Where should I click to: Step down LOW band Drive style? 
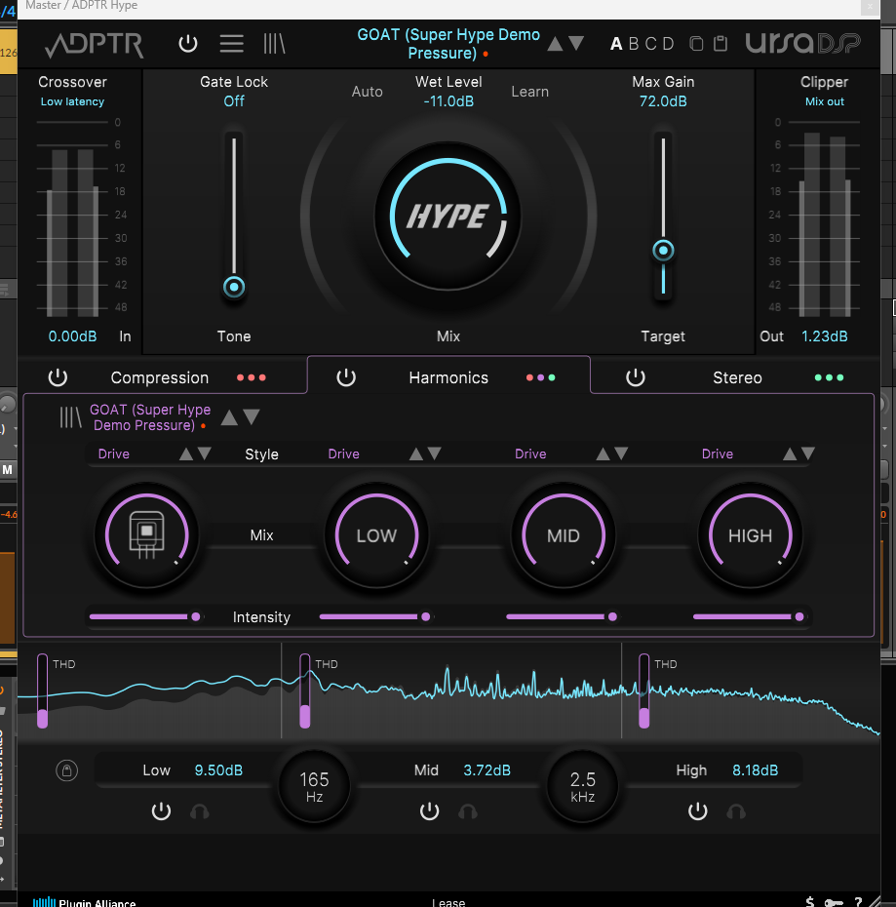(x=435, y=453)
